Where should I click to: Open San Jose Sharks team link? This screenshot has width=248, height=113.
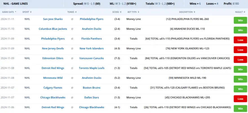coord(53,19)
